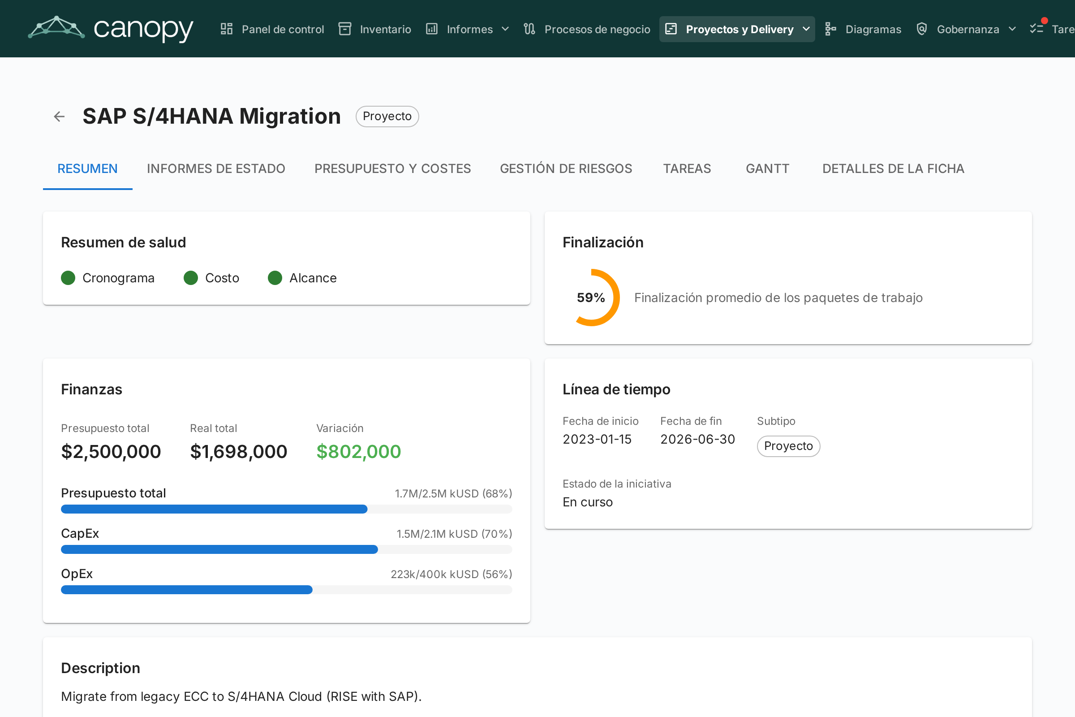Click the 59% completion progress ring
This screenshot has width=1075, height=717.
point(591,298)
